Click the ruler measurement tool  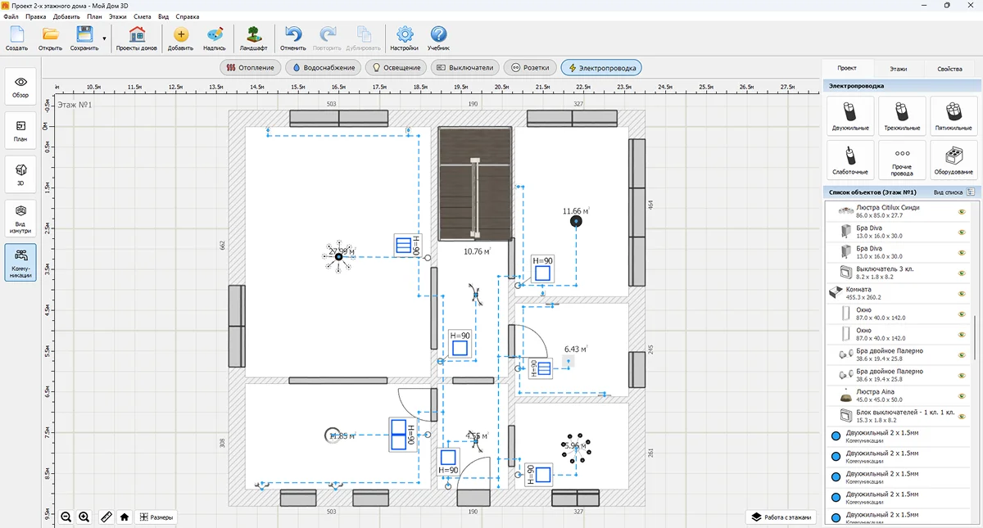pyautogui.click(x=106, y=517)
